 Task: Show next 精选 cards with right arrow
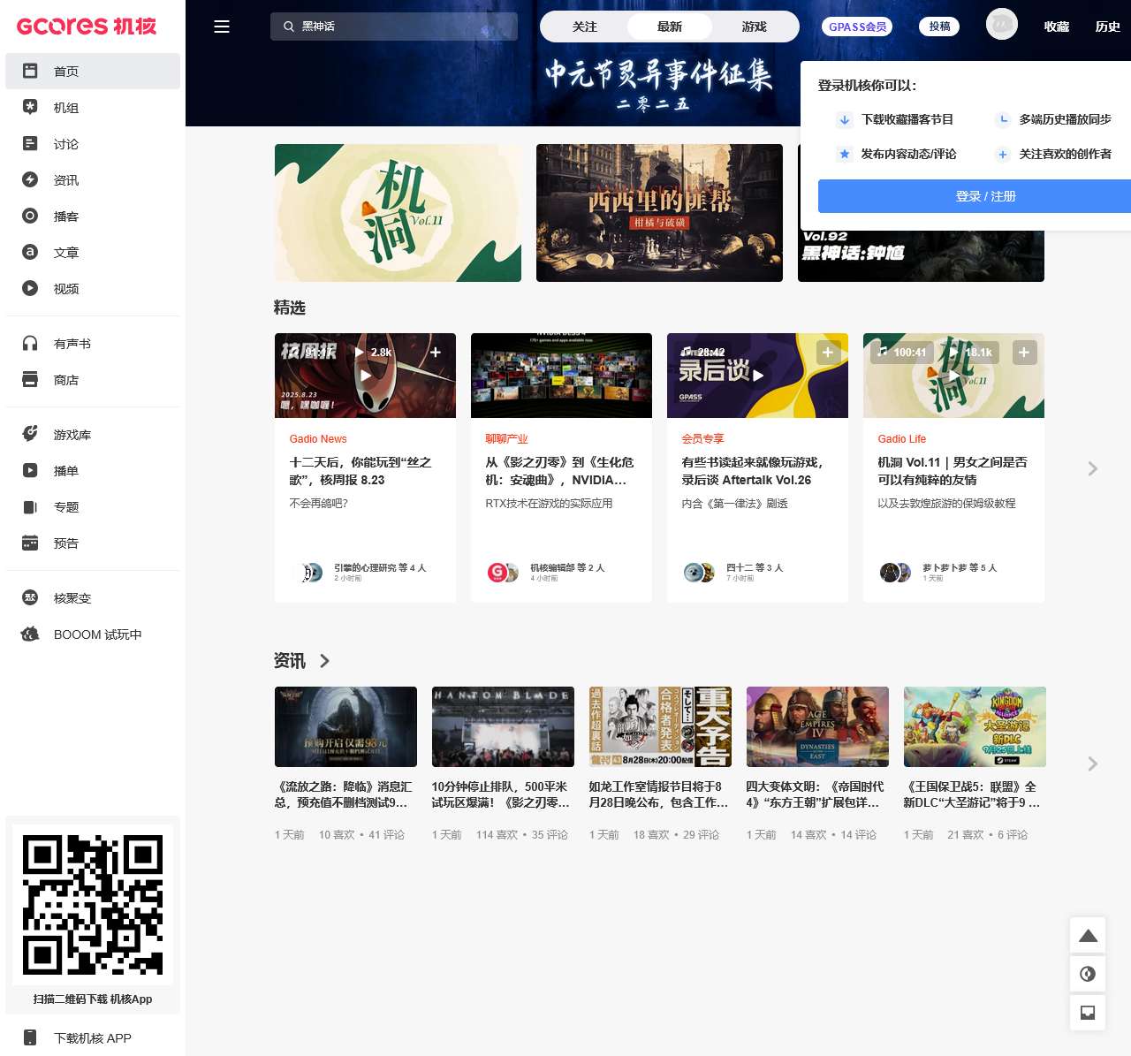(x=1092, y=468)
